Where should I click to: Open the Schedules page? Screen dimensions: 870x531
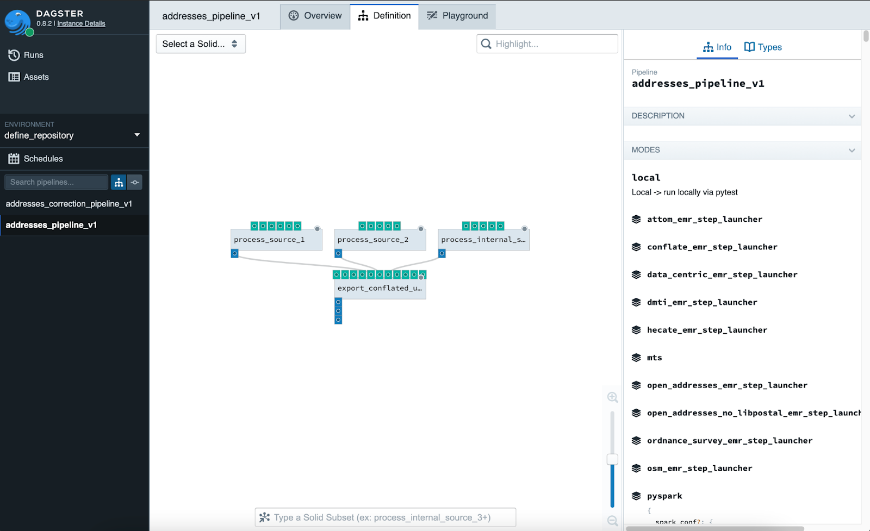pyautogui.click(x=35, y=159)
